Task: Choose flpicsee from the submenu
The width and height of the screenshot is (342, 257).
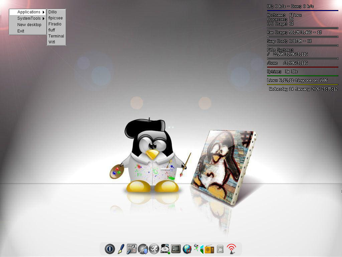Action: [x=56, y=18]
